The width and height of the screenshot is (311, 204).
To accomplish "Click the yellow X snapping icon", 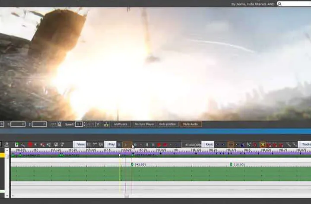I will coord(263,145).
